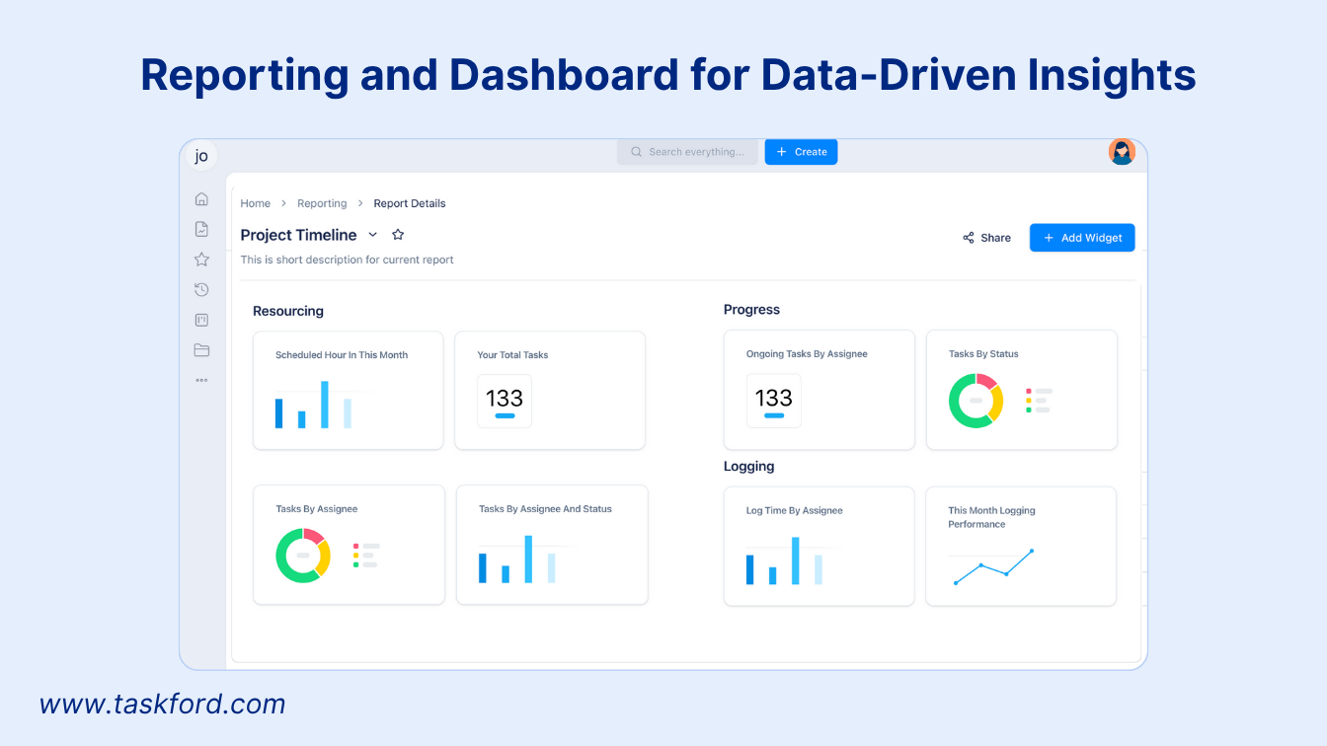Open the Home icon in the sidebar
The height and width of the screenshot is (746, 1327).
tap(201, 198)
